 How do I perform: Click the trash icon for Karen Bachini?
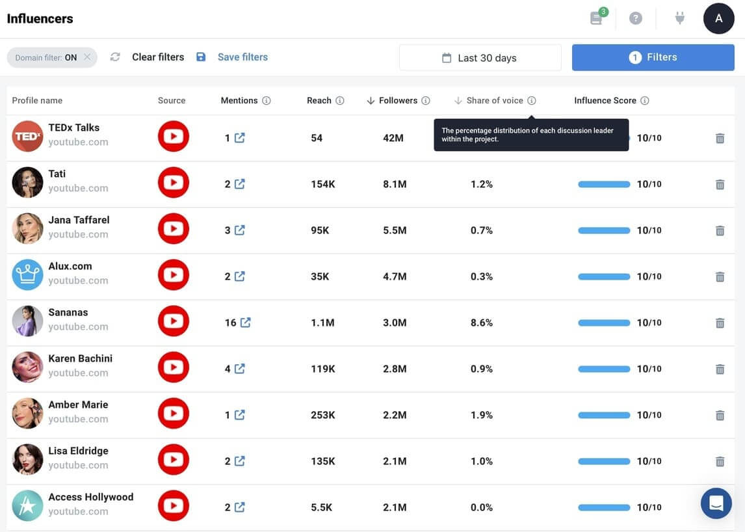click(720, 369)
